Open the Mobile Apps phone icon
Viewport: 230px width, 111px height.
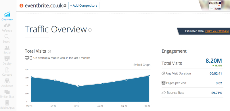coord(7,103)
